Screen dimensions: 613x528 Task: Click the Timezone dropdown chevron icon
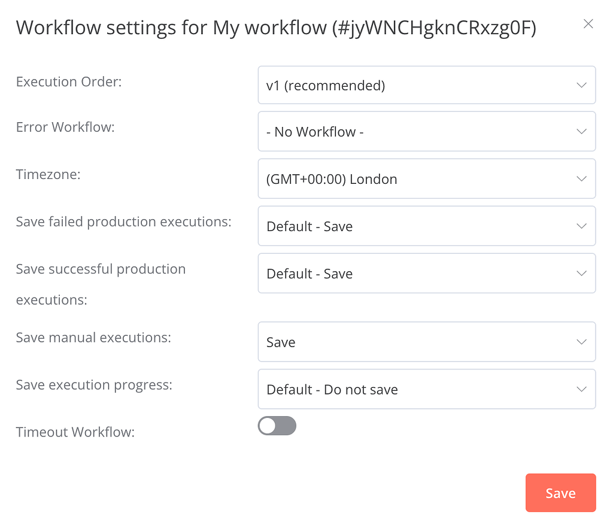click(581, 178)
